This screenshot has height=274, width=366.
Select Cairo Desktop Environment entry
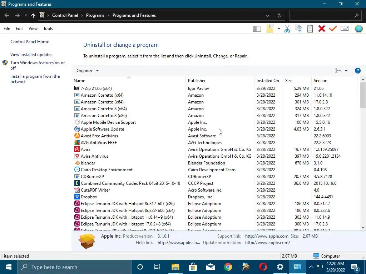pyautogui.click(x=214, y=169)
